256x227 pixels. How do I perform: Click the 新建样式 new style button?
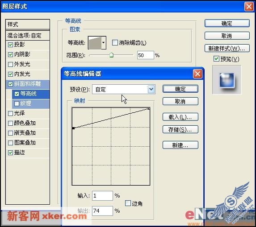coord(227,49)
